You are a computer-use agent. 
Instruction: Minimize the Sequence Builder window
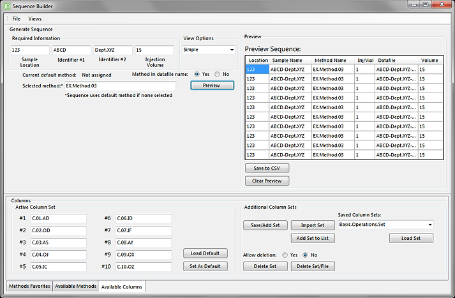pyautogui.click(x=414, y=4)
